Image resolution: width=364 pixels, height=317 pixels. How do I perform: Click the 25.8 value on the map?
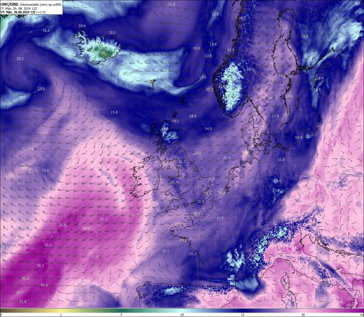(64, 111)
